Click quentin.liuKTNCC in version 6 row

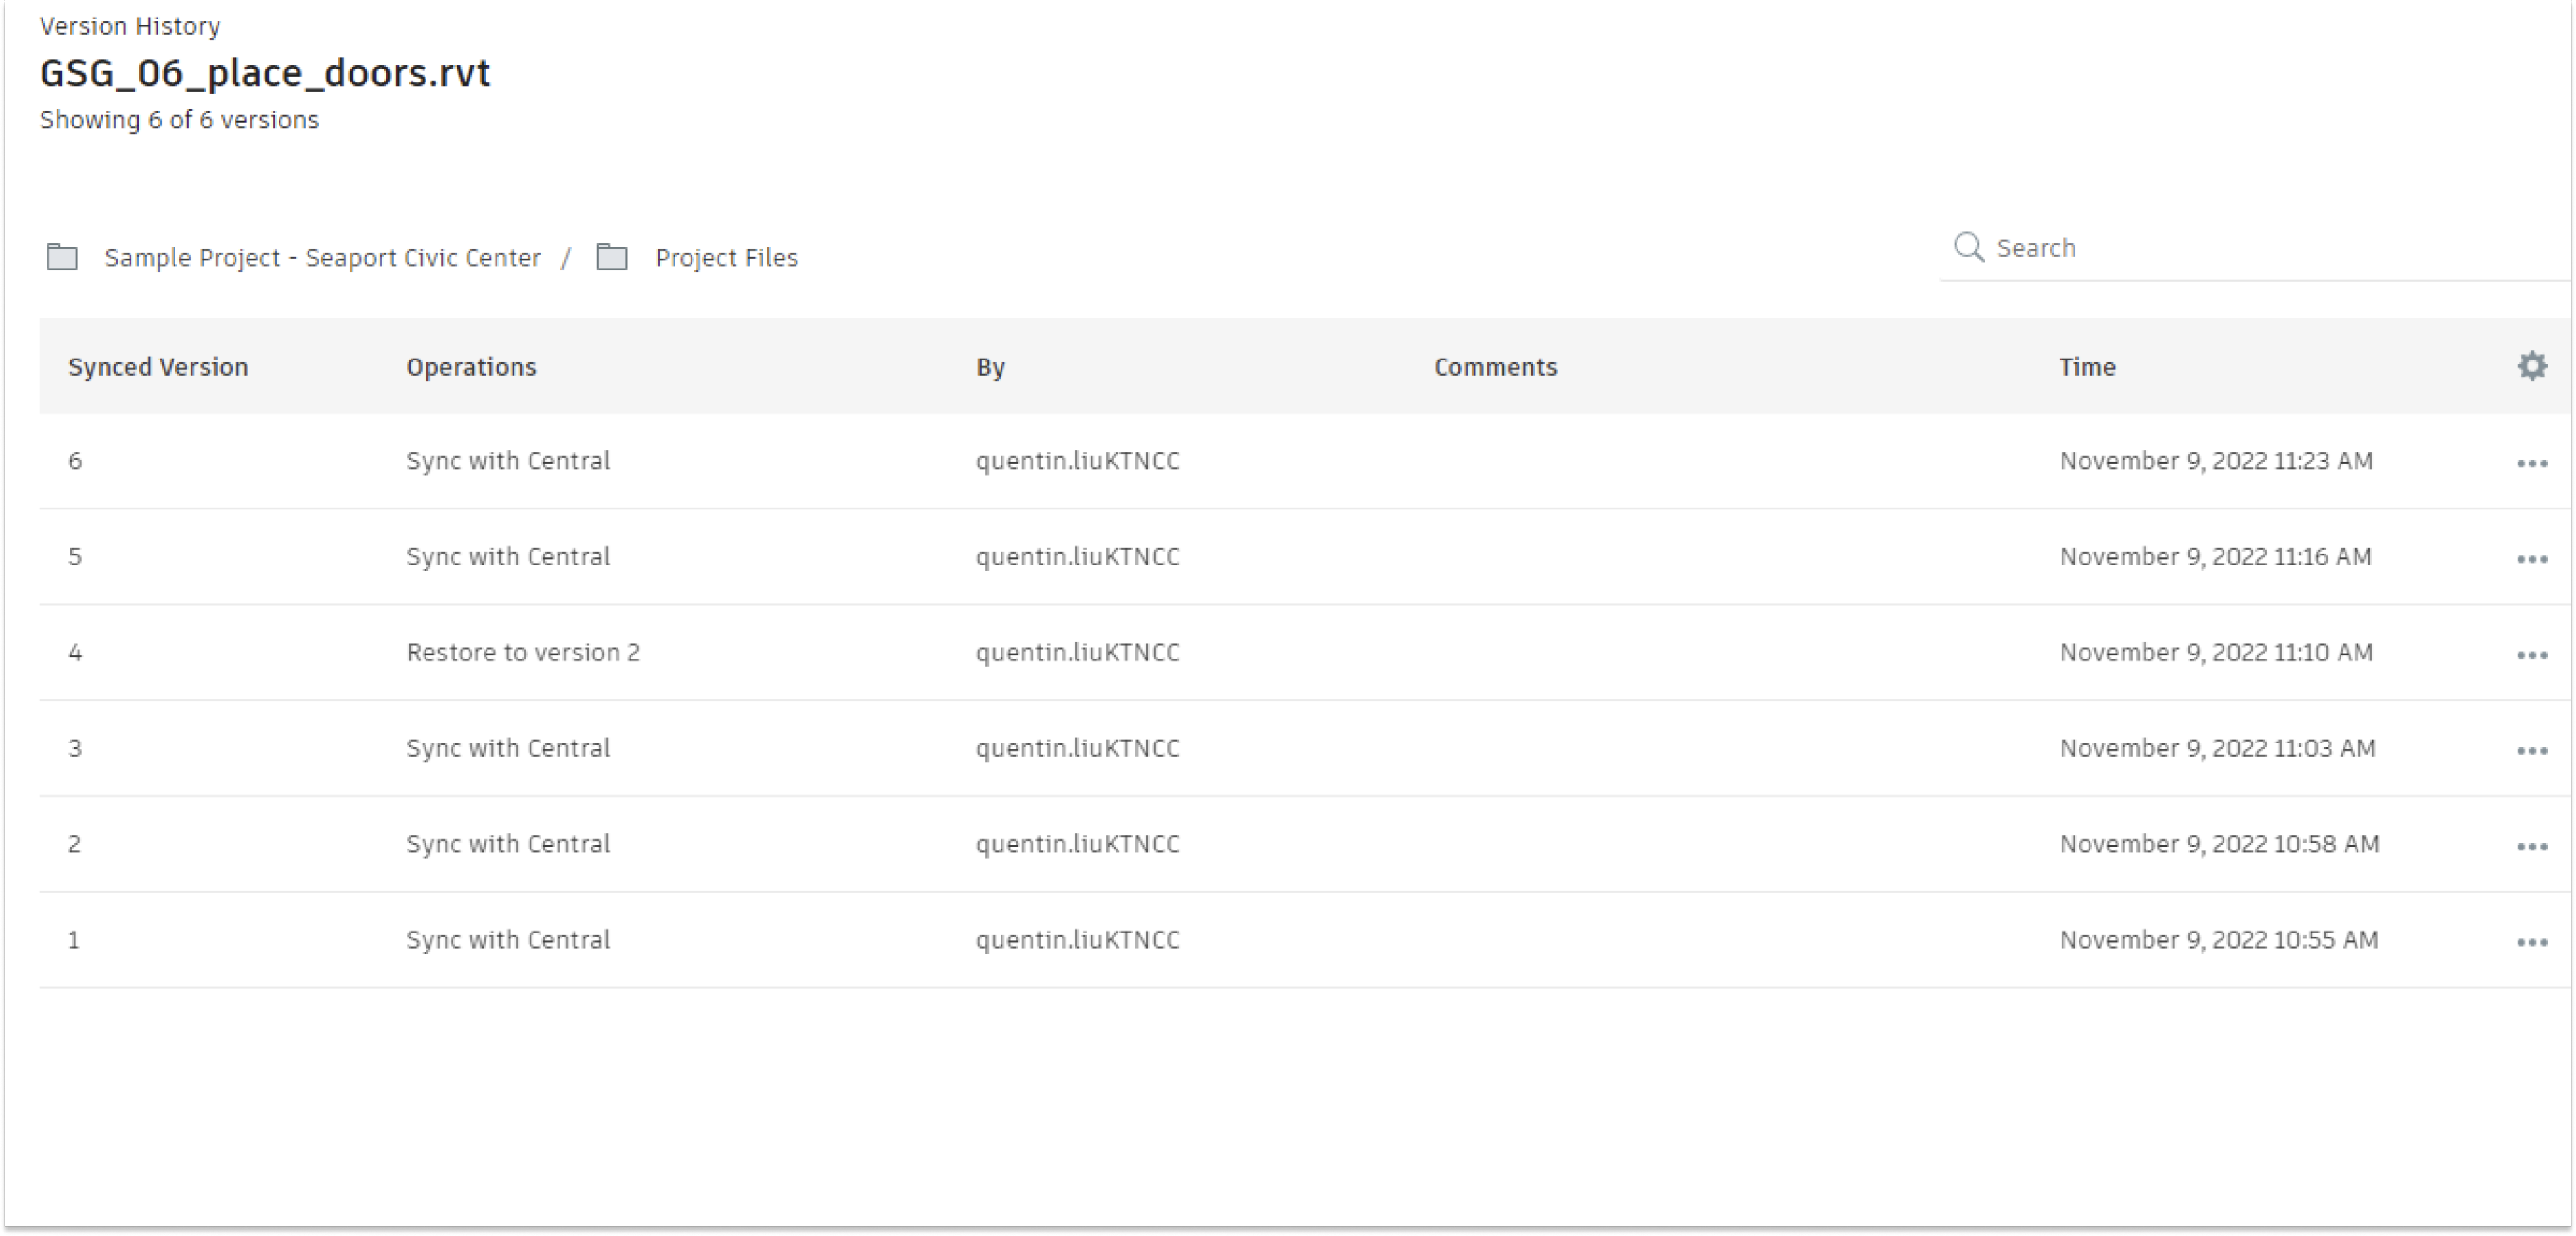click(1078, 461)
